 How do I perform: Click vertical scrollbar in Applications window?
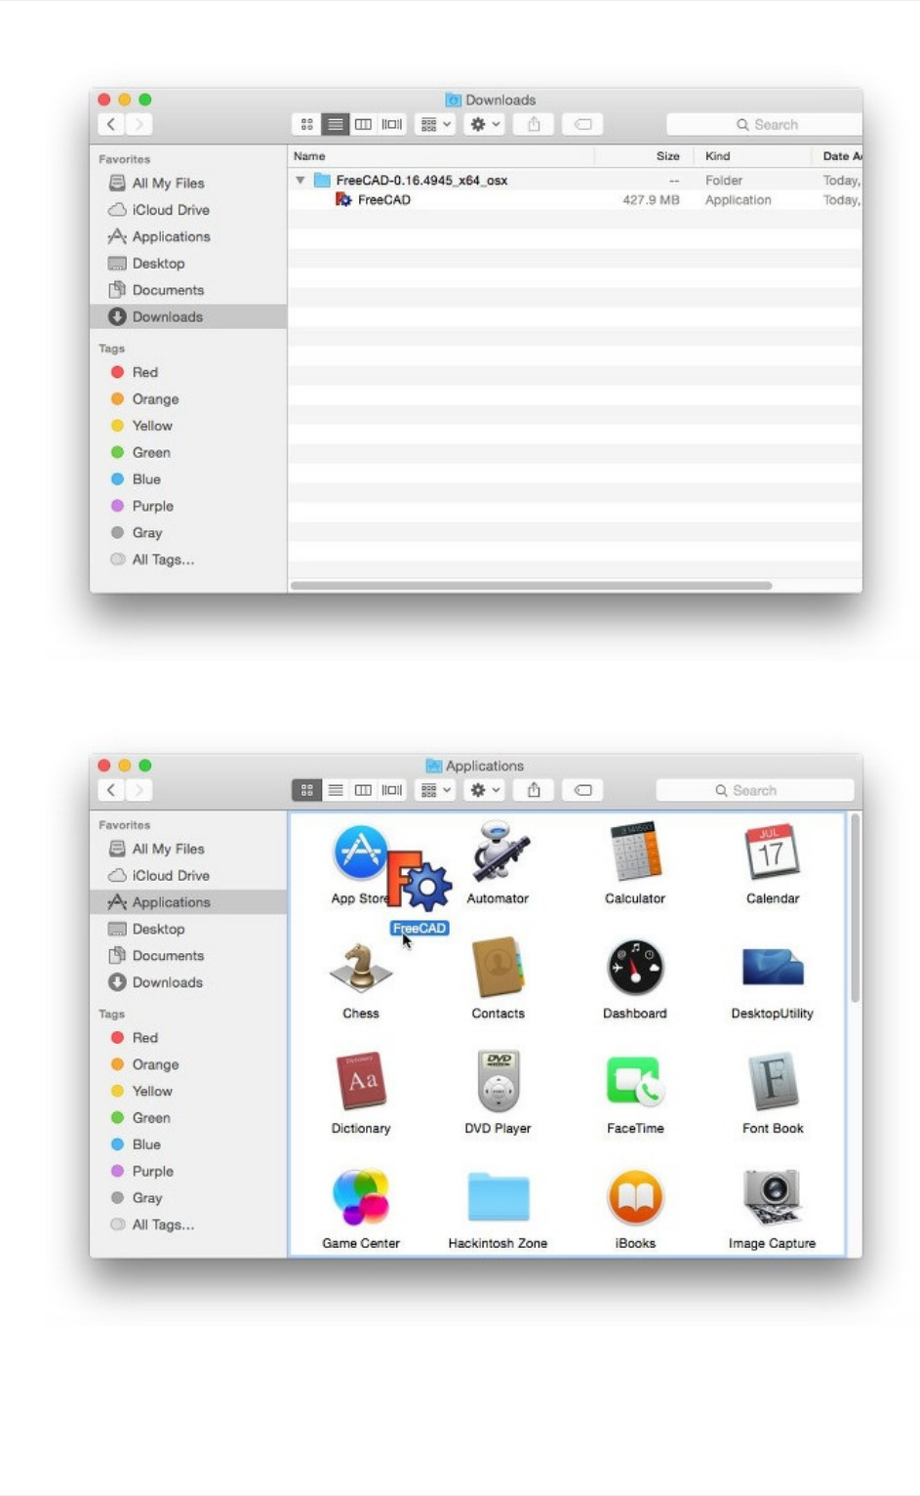point(855,908)
